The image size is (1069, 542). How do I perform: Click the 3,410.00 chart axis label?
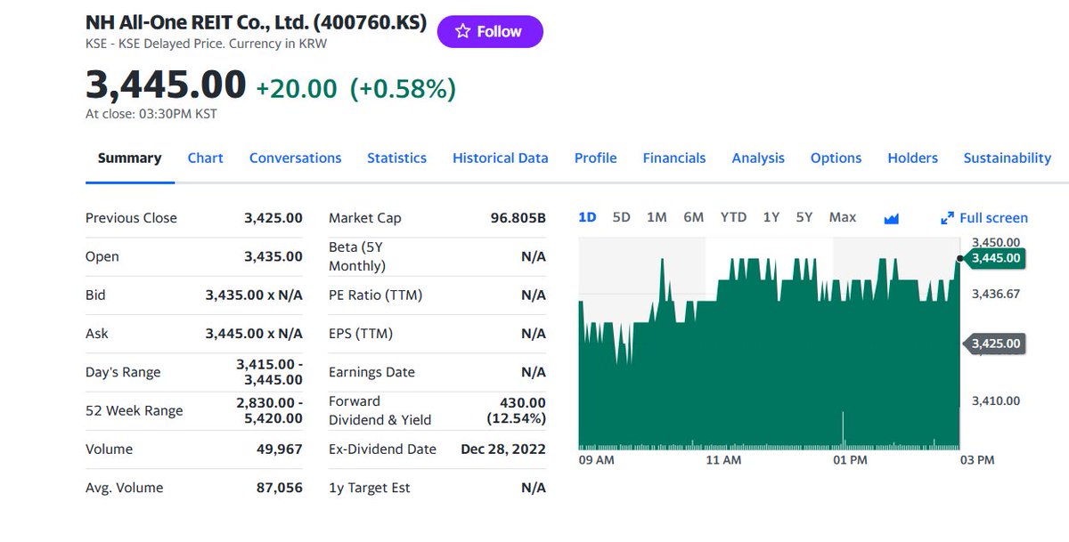coord(996,400)
